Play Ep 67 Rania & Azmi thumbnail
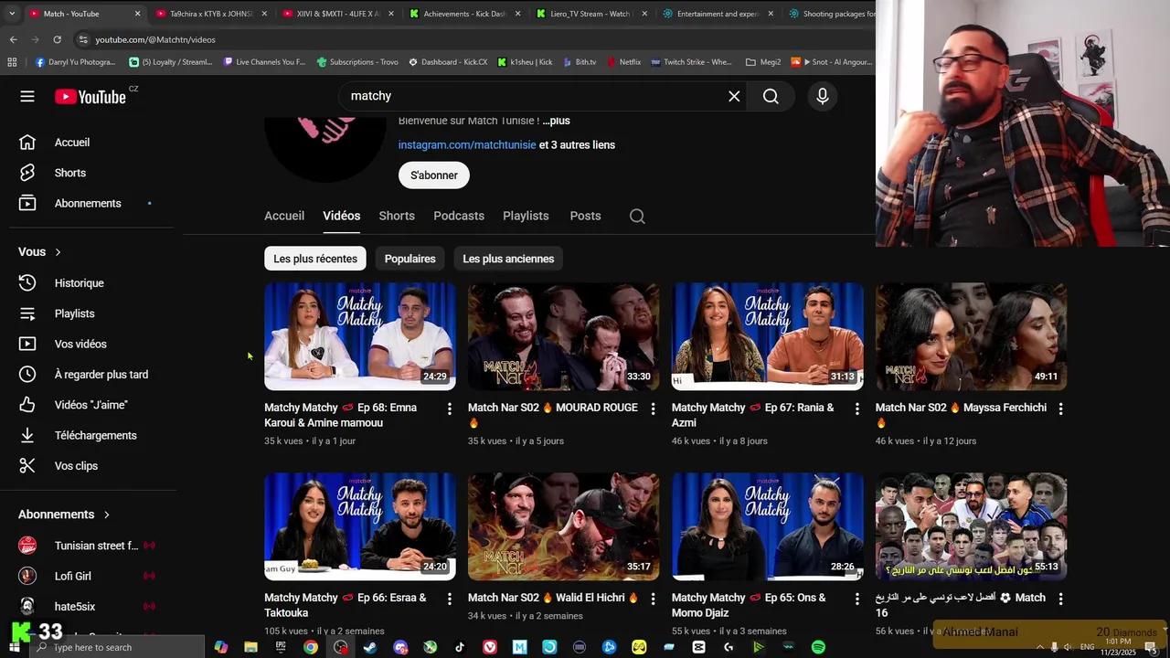 tap(768, 336)
